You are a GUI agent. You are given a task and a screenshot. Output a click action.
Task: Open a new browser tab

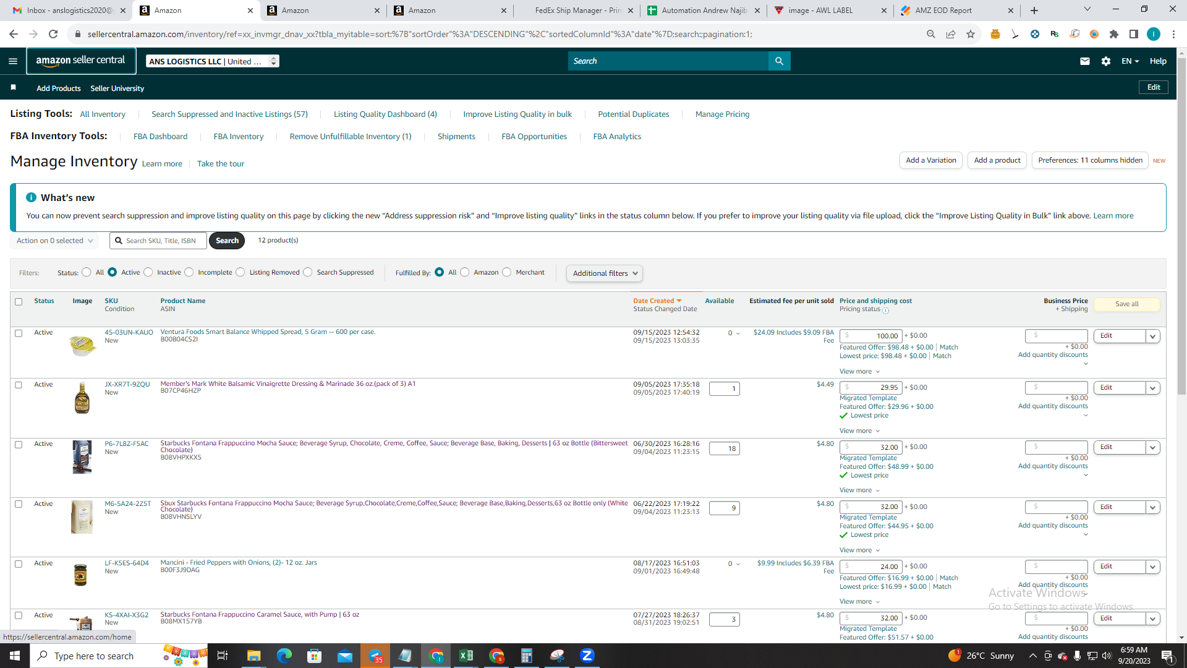pyautogui.click(x=1034, y=11)
